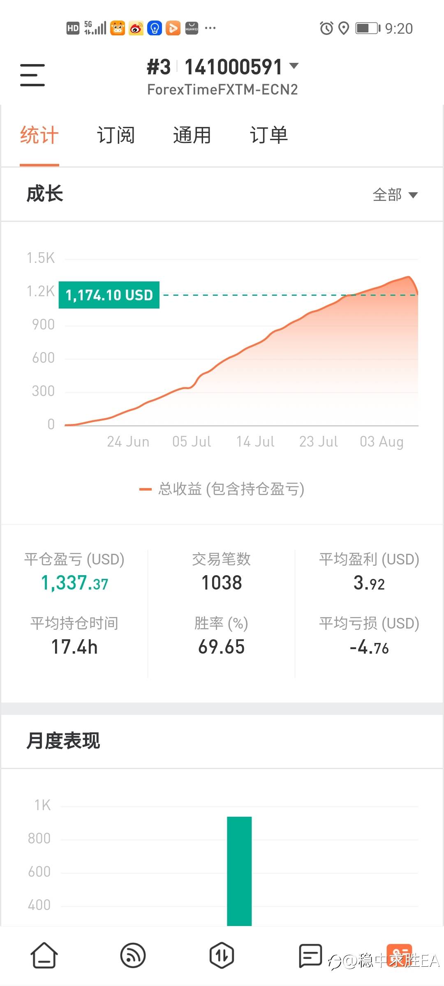
Task: Select the 统计 tab
Action: coord(39,135)
